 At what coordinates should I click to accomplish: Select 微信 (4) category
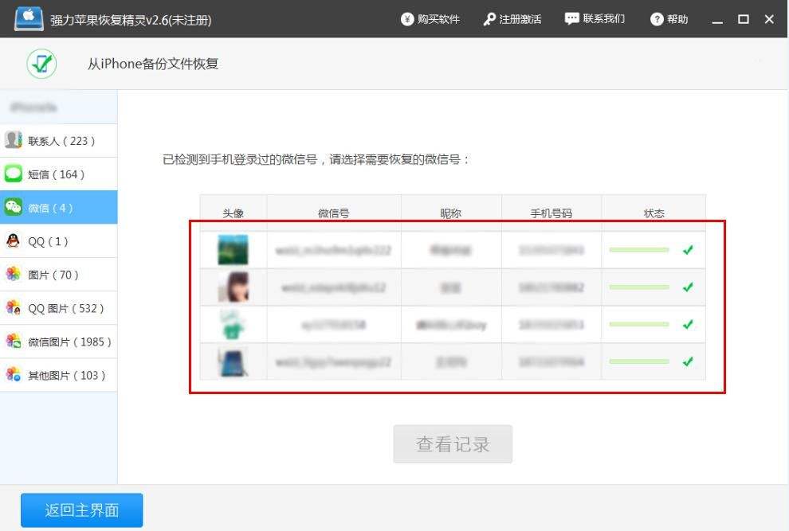[x=58, y=207]
